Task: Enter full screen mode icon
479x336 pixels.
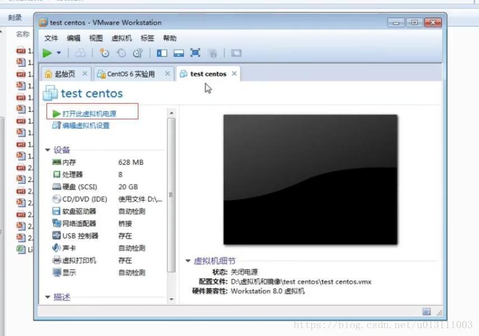Action: click(x=195, y=53)
